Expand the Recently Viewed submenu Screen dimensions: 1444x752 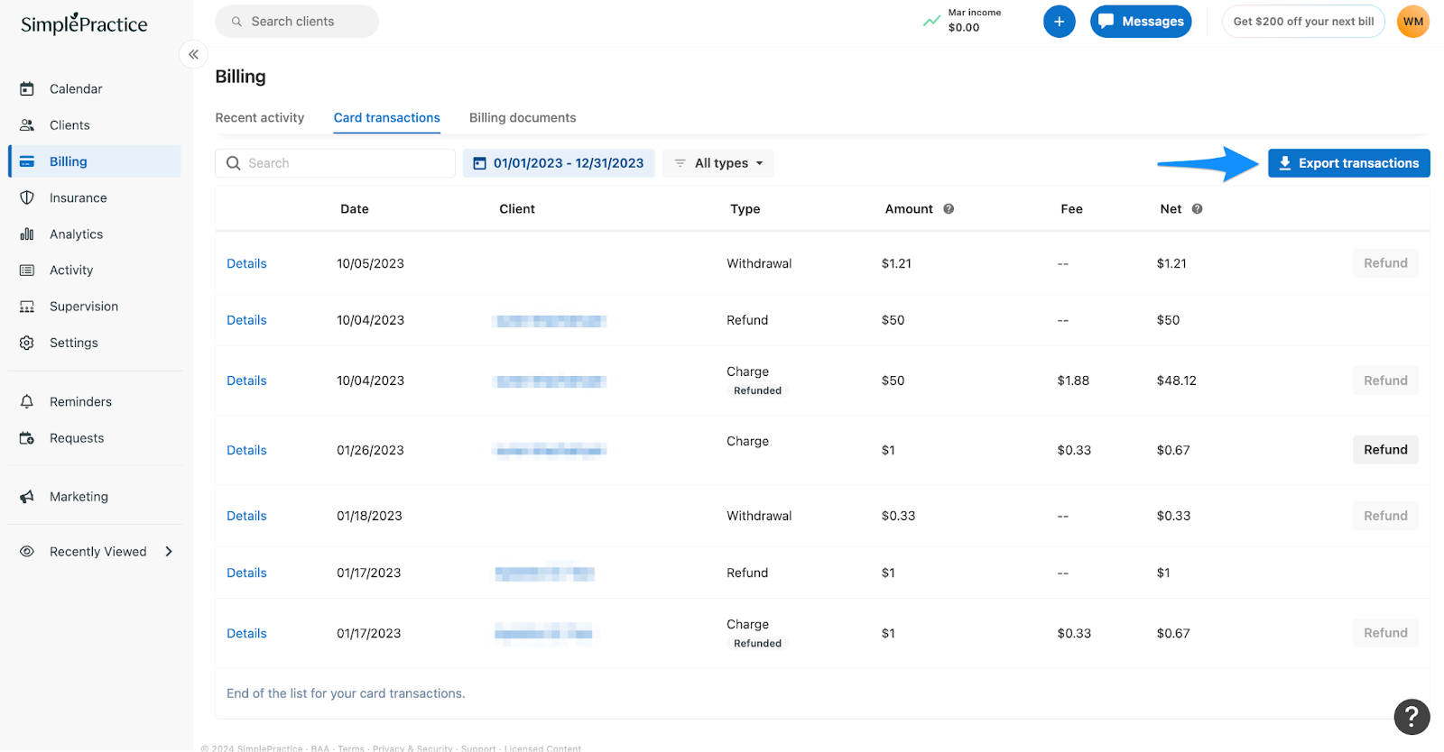[x=169, y=552]
